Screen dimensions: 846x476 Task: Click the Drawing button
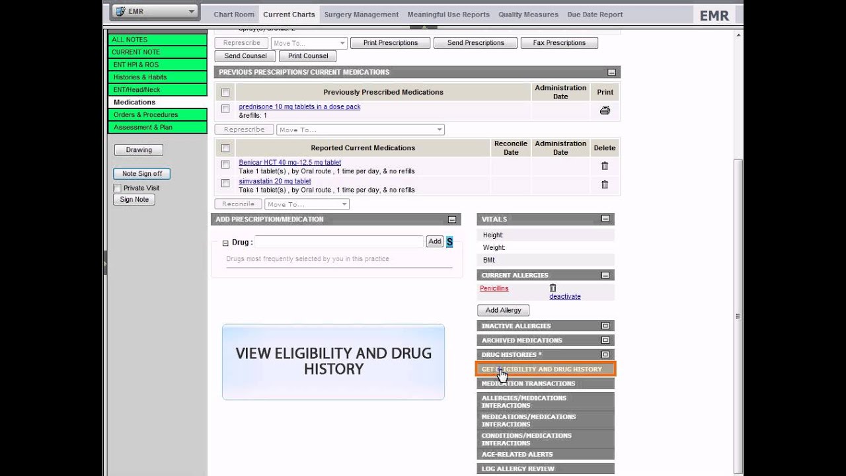[139, 150]
